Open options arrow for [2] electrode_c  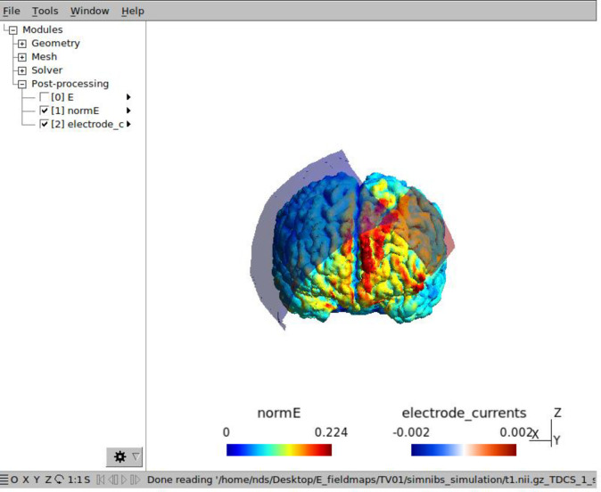tap(128, 124)
